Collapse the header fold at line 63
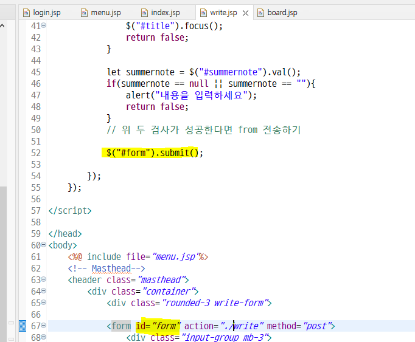415x342 pixels. [x=44, y=279]
